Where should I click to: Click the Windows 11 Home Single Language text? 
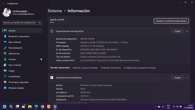tap(96, 85)
